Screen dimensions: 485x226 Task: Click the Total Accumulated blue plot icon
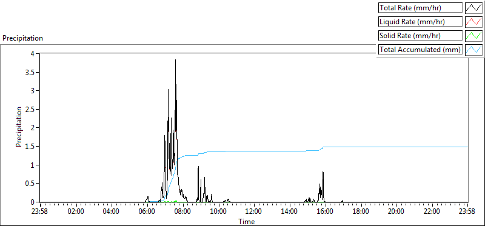[x=474, y=50]
